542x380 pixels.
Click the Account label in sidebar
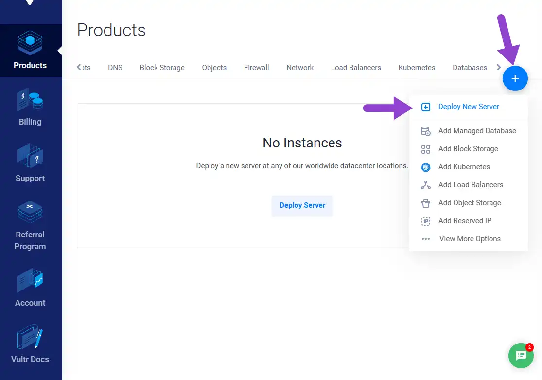click(30, 303)
